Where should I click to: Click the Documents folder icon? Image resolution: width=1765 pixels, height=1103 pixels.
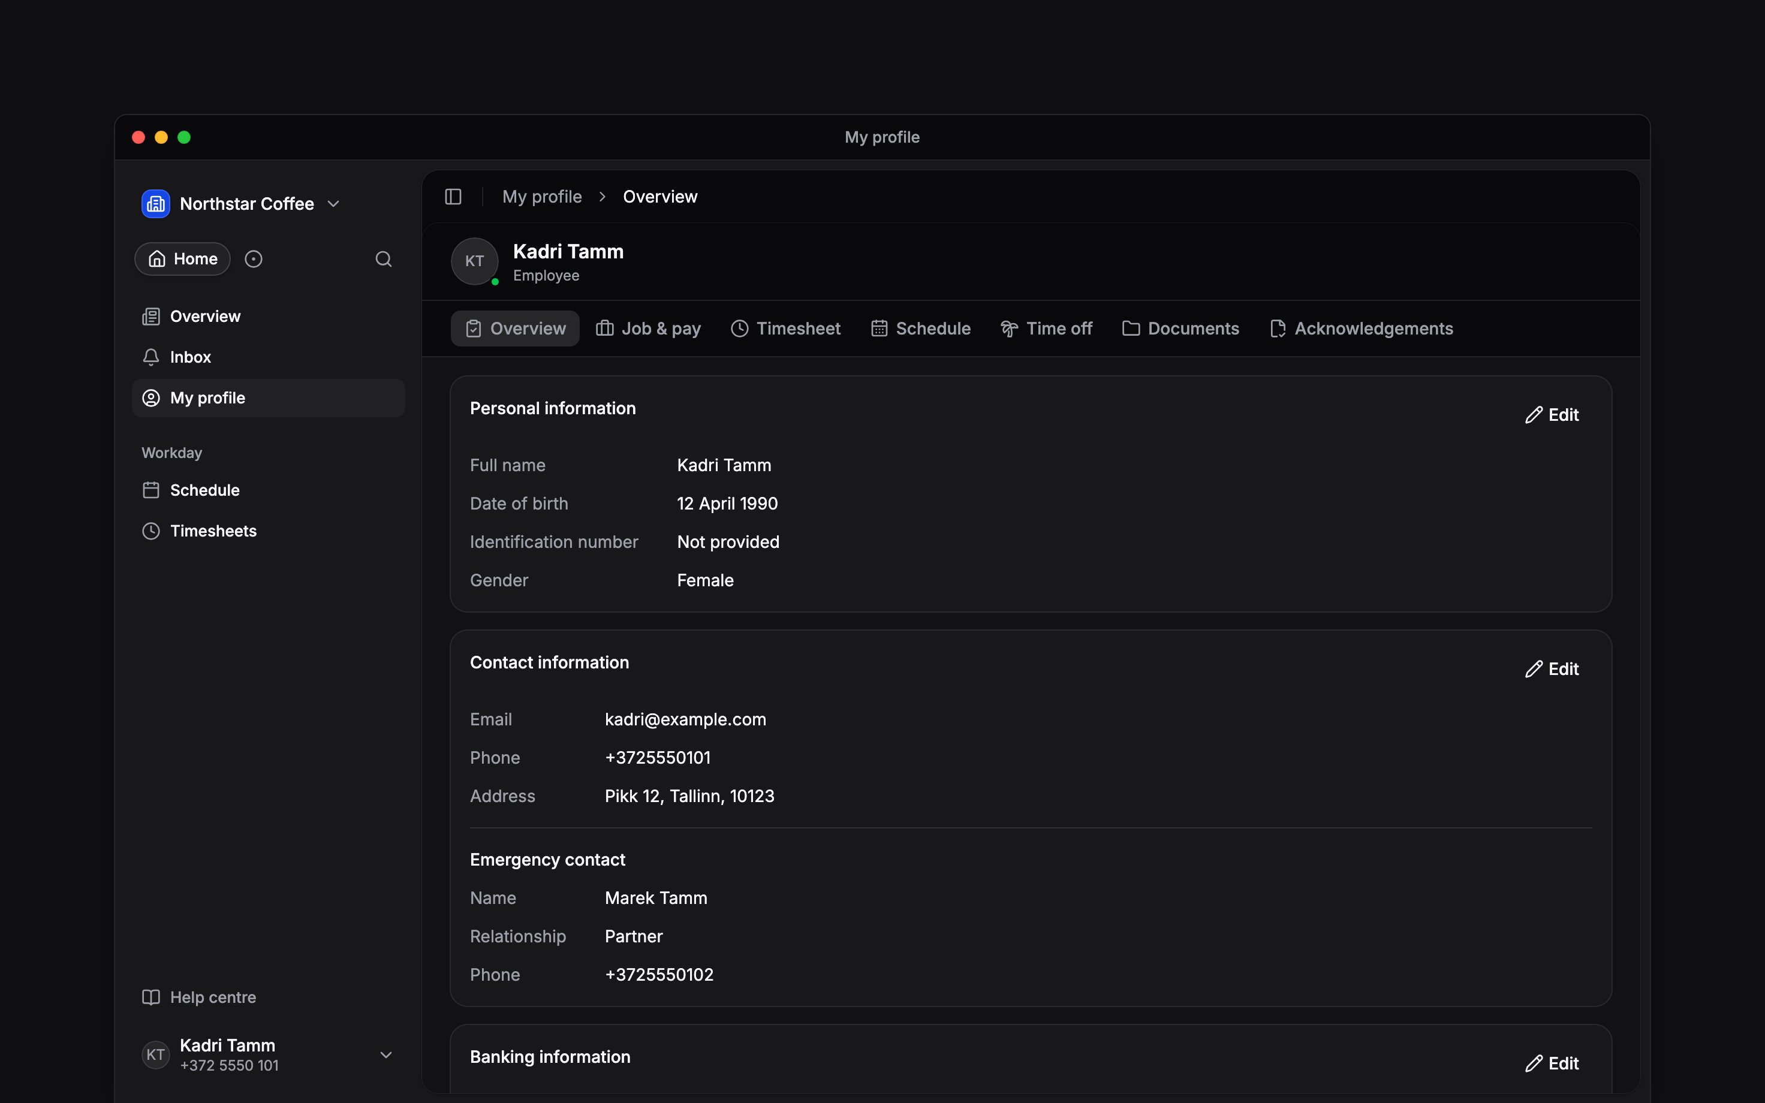1131,329
